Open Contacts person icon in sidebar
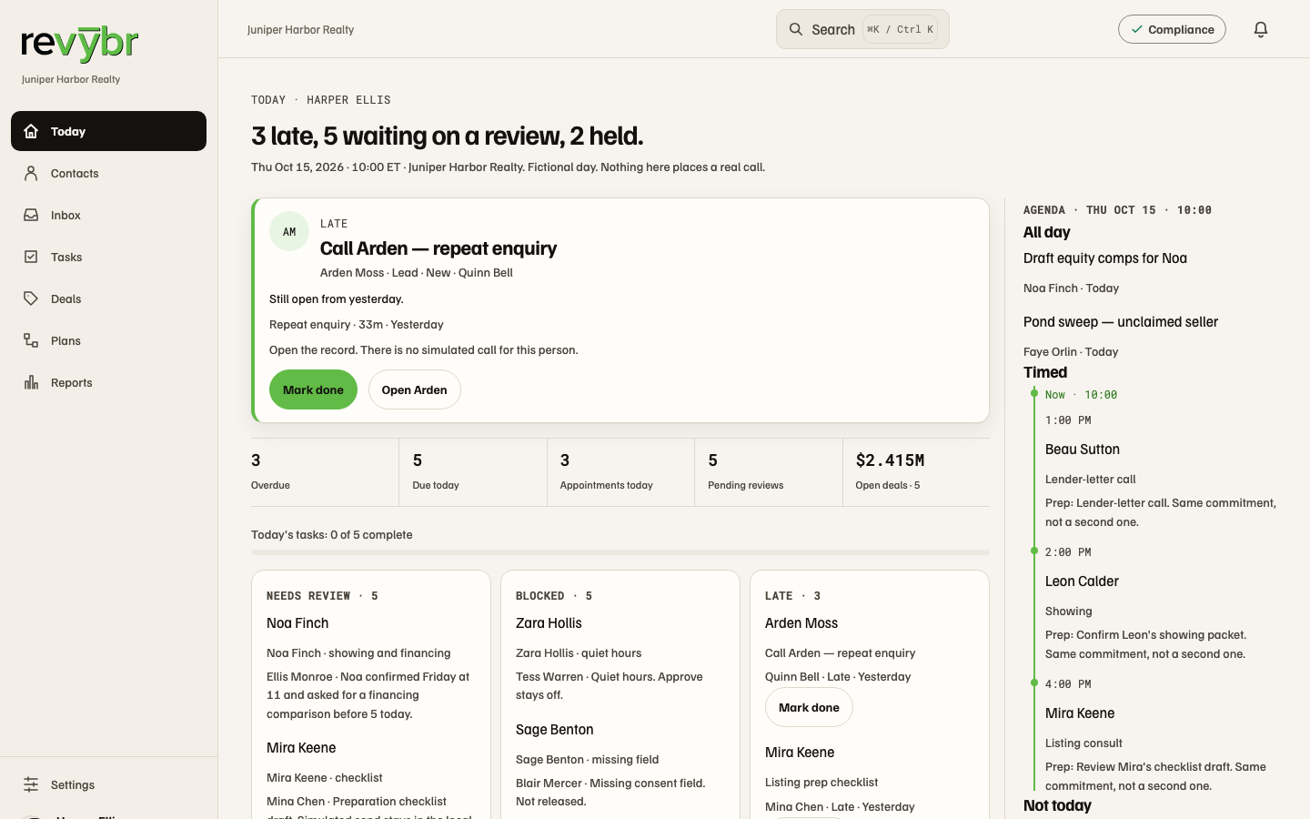 point(31,173)
